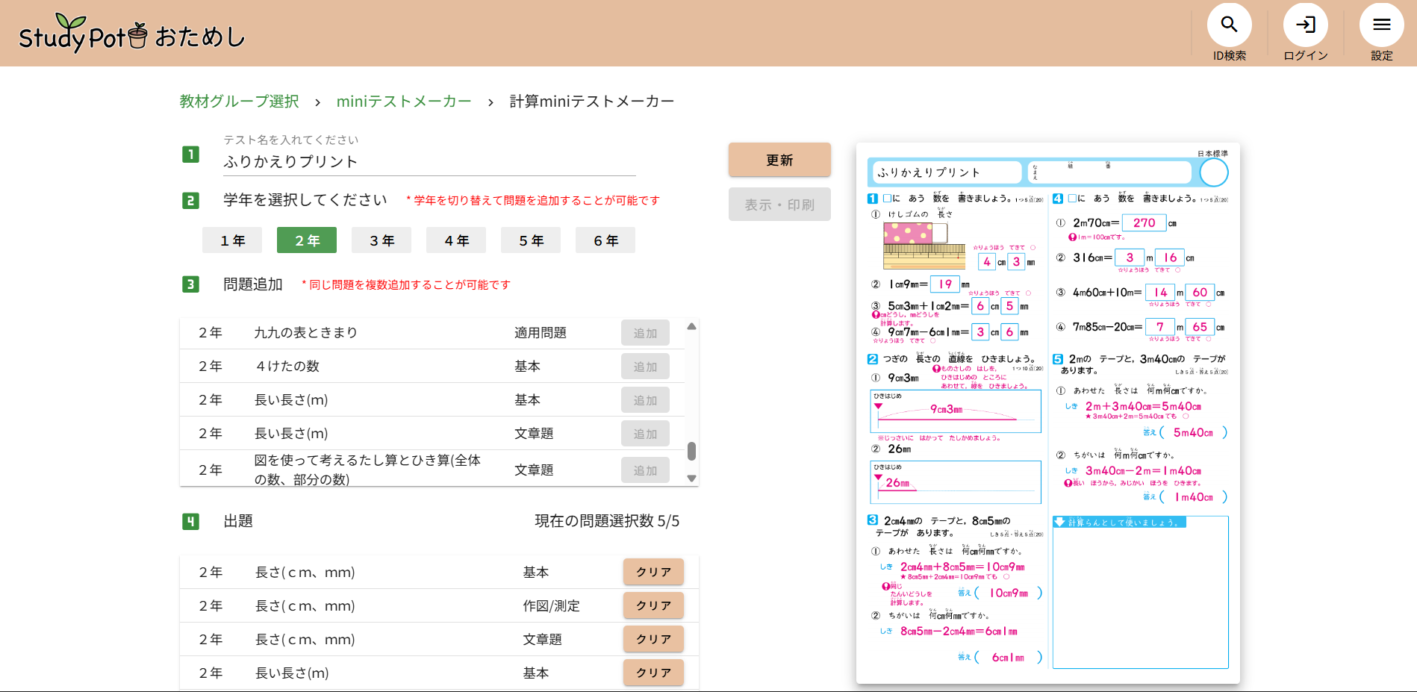Open miniテストメーカー breadcrumb link
Image resolution: width=1417 pixels, height=692 pixels.
pyautogui.click(x=404, y=102)
